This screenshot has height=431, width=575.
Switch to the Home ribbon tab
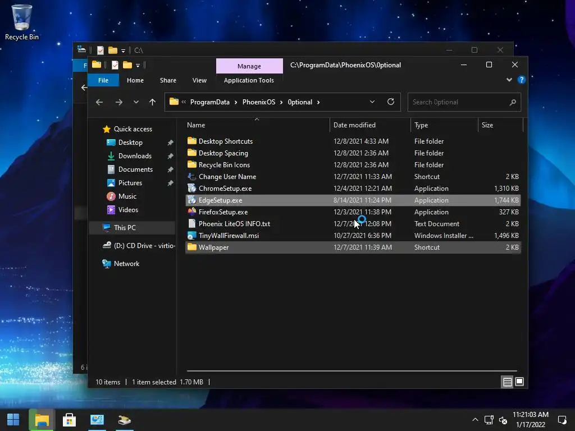[x=135, y=80]
